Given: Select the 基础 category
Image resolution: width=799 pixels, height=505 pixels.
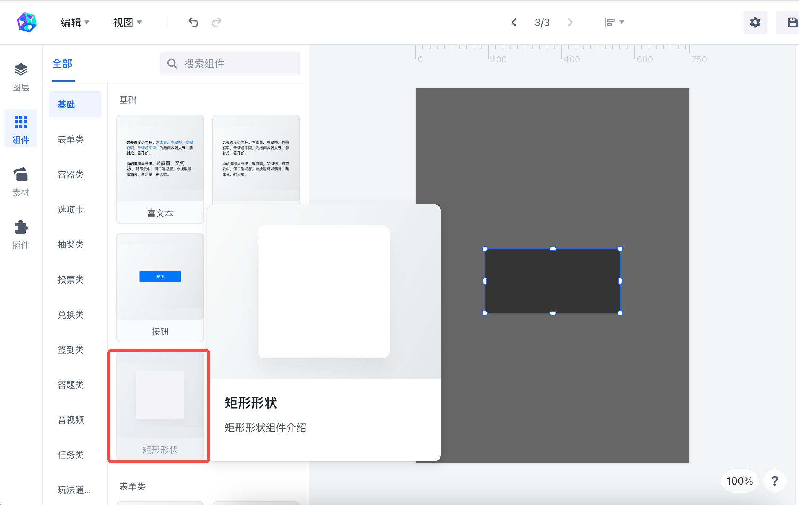Looking at the screenshot, I should [x=75, y=104].
